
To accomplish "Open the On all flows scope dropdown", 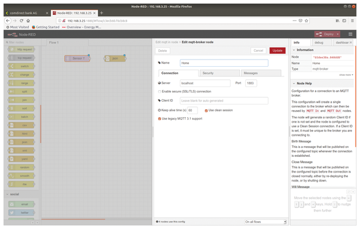I will tap(265, 222).
